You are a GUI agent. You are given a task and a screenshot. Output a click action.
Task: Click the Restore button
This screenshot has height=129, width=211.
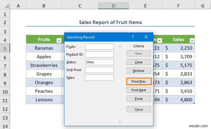(139, 71)
